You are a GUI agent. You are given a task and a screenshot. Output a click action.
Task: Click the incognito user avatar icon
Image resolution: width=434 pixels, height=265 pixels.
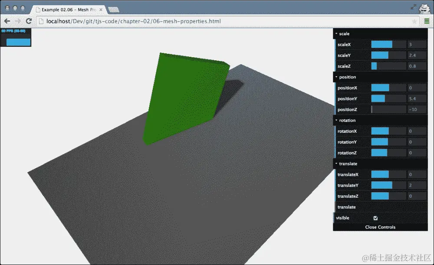[424, 8]
